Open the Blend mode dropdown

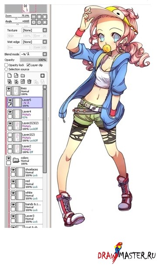pyautogui.click(x=34, y=54)
